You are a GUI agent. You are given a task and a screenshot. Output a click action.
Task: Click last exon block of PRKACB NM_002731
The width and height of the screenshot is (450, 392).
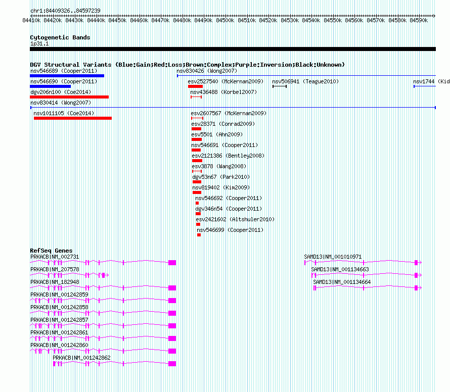click(x=172, y=263)
